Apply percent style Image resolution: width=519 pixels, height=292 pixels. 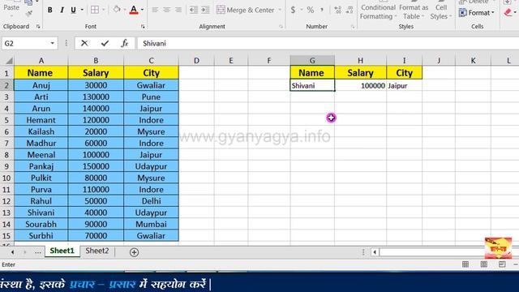(x=310, y=10)
